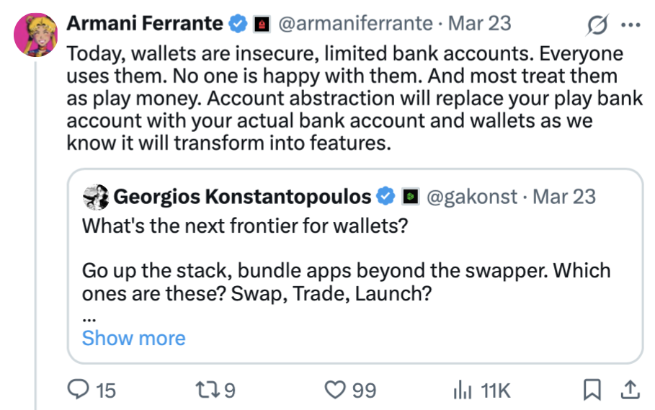Click the retweet icon
This screenshot has width=655, height=410.
point(205,390)
